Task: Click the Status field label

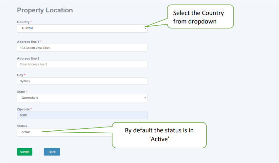Action: (x=22, y=126)
